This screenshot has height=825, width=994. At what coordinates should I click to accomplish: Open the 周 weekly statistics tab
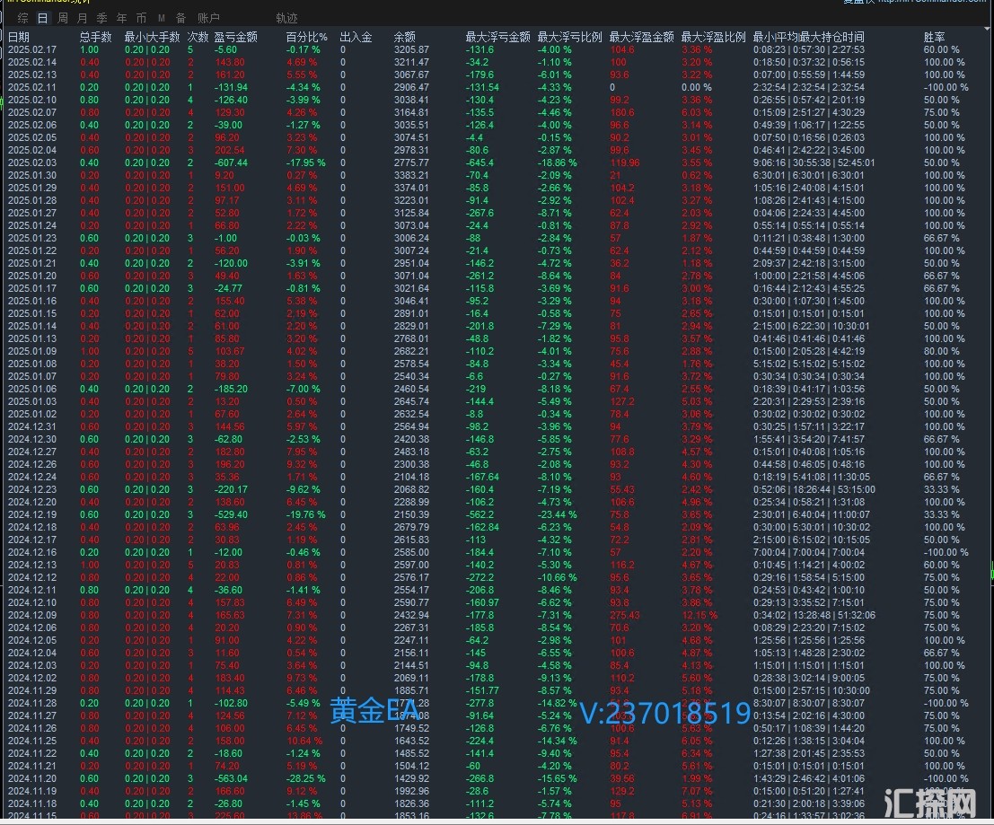[62, 18]
